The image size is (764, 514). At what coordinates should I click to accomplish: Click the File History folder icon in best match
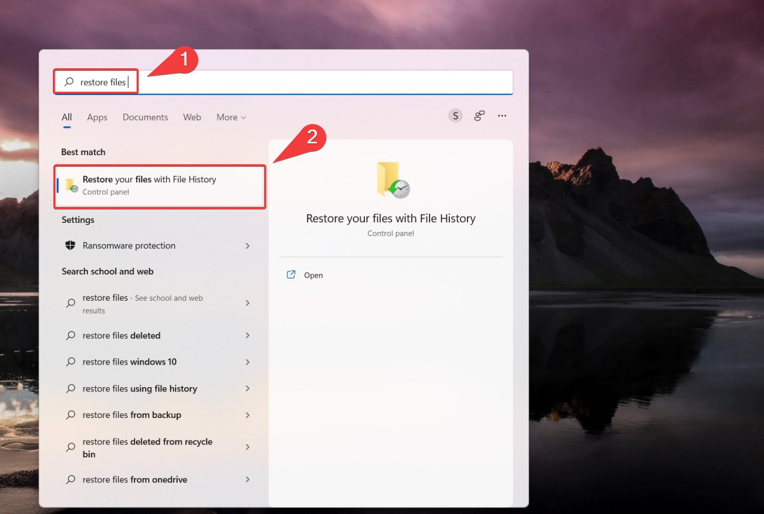(x=71, y=186)
